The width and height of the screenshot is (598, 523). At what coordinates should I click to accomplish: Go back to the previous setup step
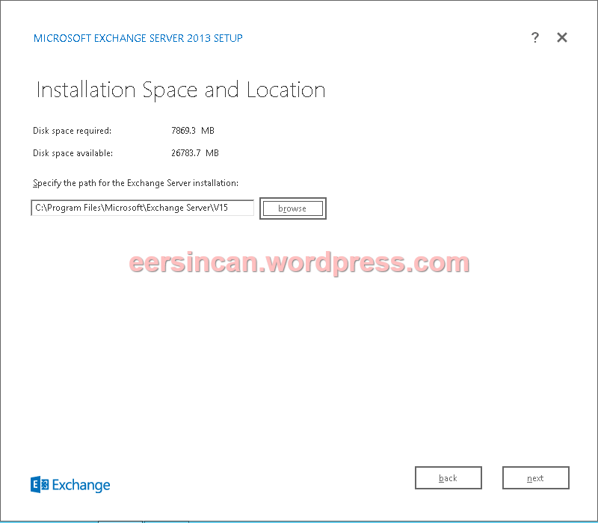[x=448, y=478]
